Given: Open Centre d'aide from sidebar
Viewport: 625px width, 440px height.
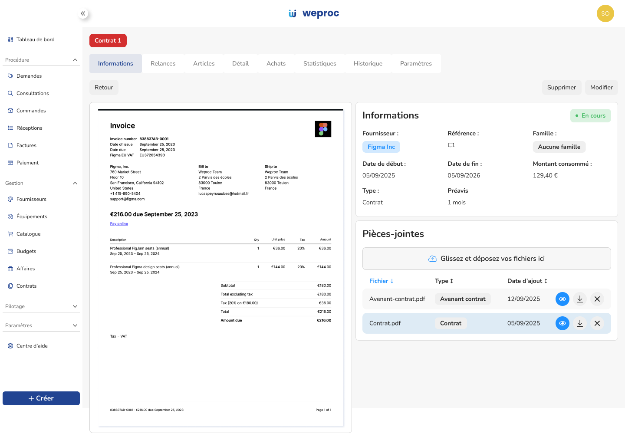Looking at the screenshot, I should click(32, 346).
